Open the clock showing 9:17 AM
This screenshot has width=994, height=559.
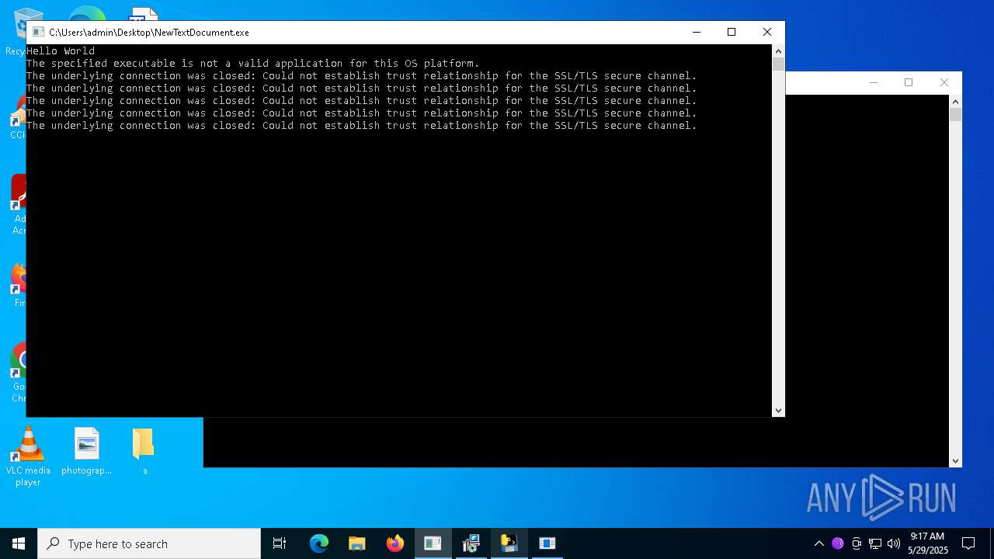click(928, 543)
